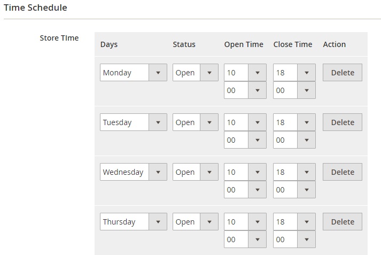Change Monday's Open status dropdown
This screenshot has width=381, height=255.
(196, 73)
